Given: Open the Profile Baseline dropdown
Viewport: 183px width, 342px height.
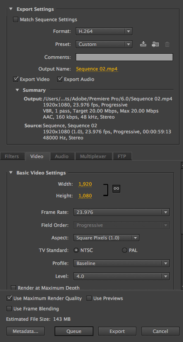Looking at the screenshot, I should (122, 263).
